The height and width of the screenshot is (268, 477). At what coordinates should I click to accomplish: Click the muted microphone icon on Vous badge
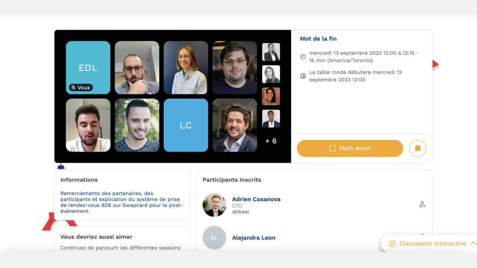pos(74,88)
